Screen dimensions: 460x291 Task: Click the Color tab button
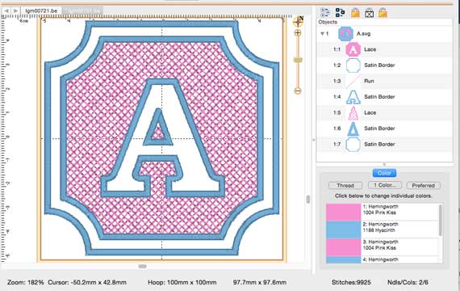[384, 173]
